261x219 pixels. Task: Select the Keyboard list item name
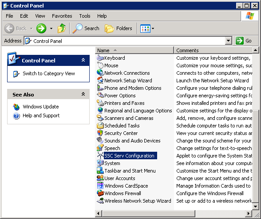(115, 58)
